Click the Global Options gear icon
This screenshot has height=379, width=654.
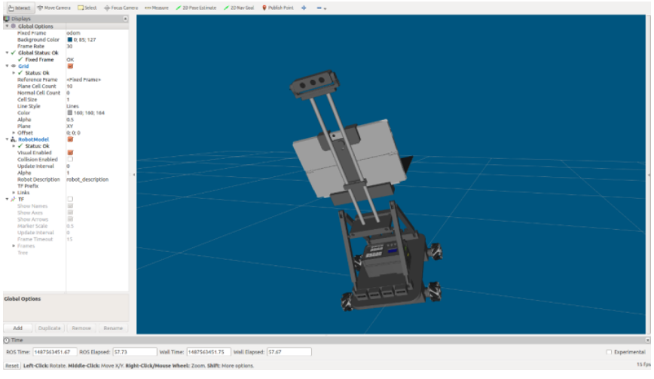pyautogui.click(x=14, y=26)
